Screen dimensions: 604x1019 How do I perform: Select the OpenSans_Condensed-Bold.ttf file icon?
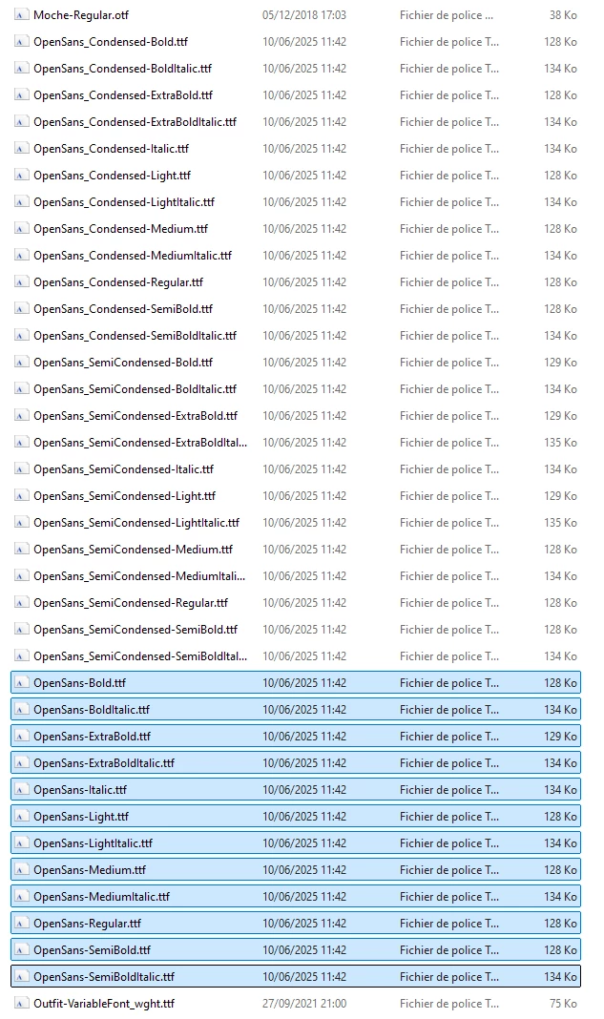coord(21,41)
